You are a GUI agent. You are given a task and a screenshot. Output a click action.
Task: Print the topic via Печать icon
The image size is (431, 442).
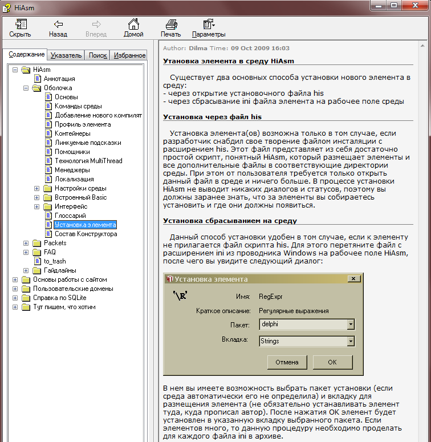click(171, 25)
